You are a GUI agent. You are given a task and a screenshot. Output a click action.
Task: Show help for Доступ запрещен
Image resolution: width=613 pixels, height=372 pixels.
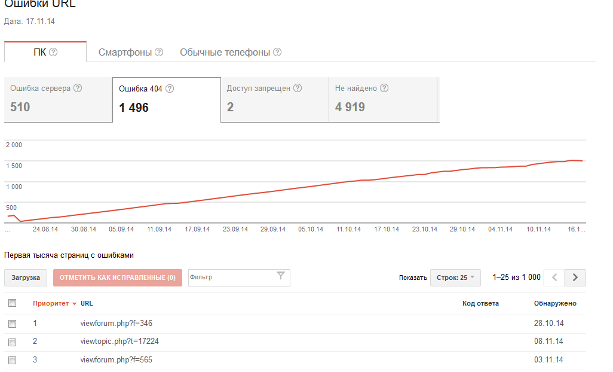point(298,88)
